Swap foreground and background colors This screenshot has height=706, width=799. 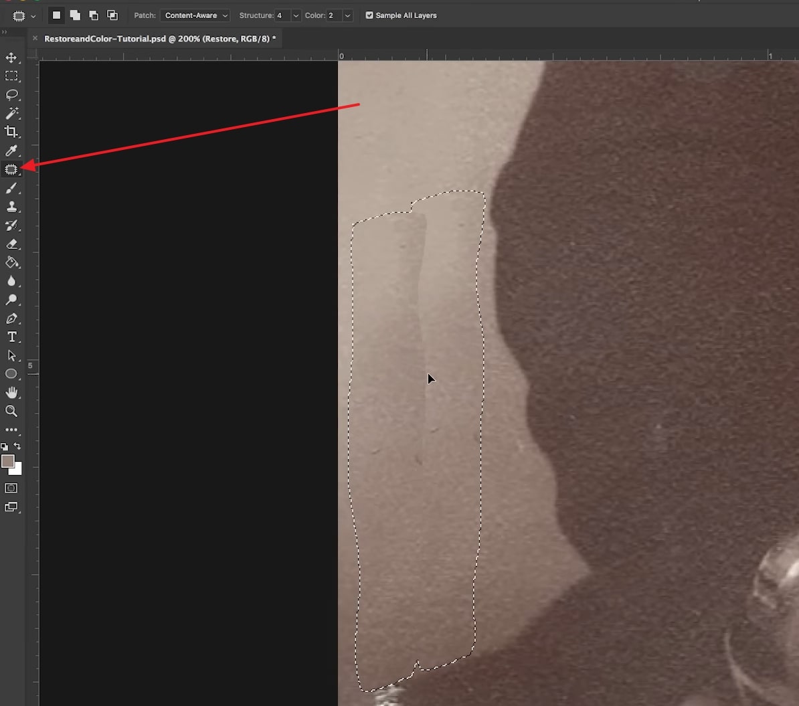[17, 446]
